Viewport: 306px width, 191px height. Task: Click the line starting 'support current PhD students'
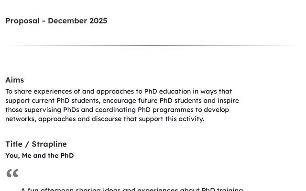coord(122,100)
